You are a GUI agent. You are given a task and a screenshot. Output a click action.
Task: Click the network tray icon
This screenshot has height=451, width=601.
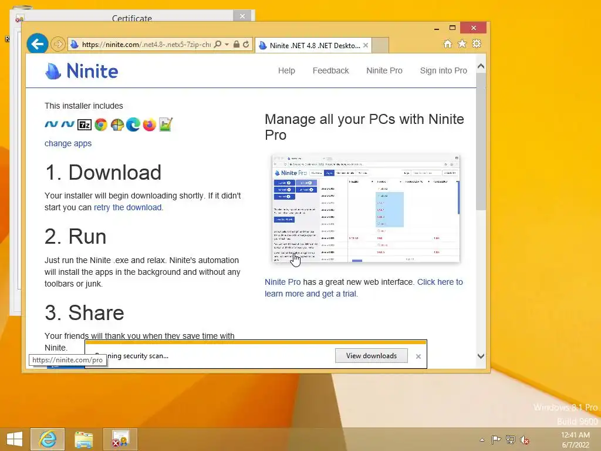[511, 440]
